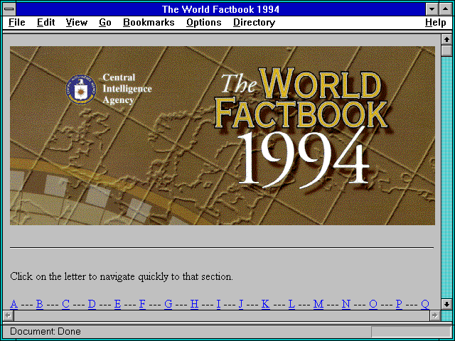
Task: Click the World Factbook 1994 banner image
Action: 223,136
